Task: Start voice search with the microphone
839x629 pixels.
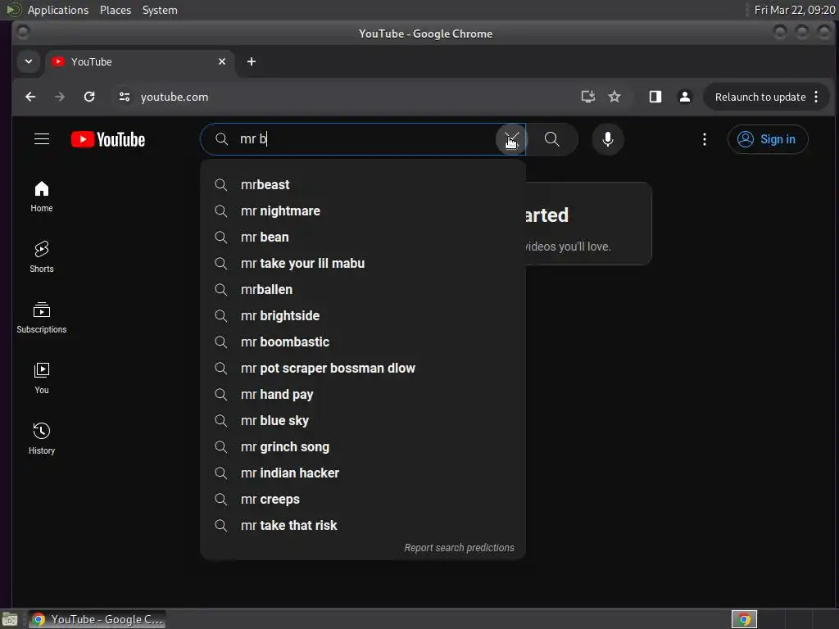Action: point(607,139)
